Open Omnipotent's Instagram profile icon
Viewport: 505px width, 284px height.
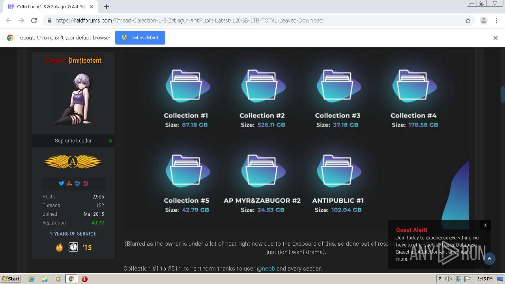(85, 183)
